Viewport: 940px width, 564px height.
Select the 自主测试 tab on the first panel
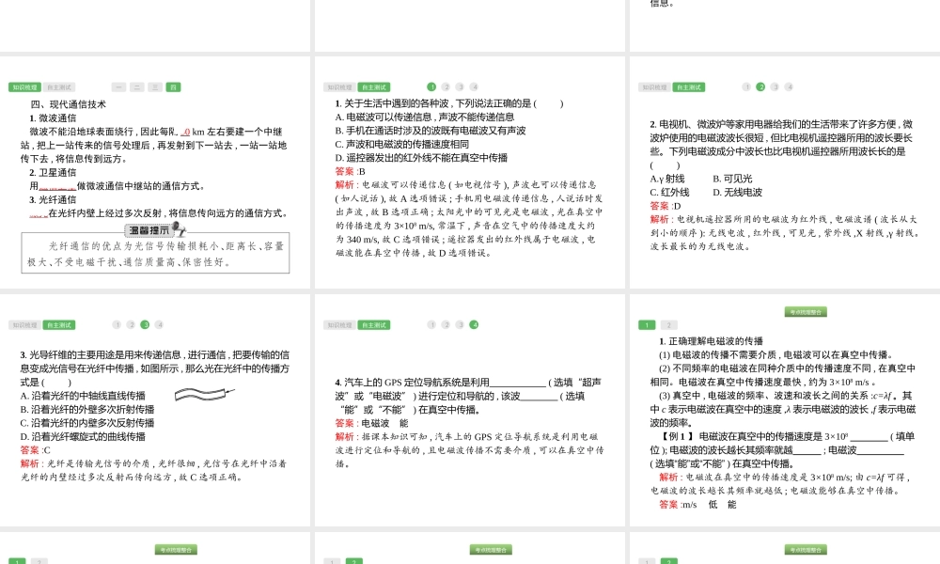pyautogui.click(x=59, y=86)
